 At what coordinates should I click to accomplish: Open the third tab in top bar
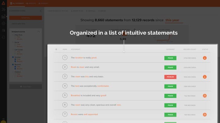43,3
